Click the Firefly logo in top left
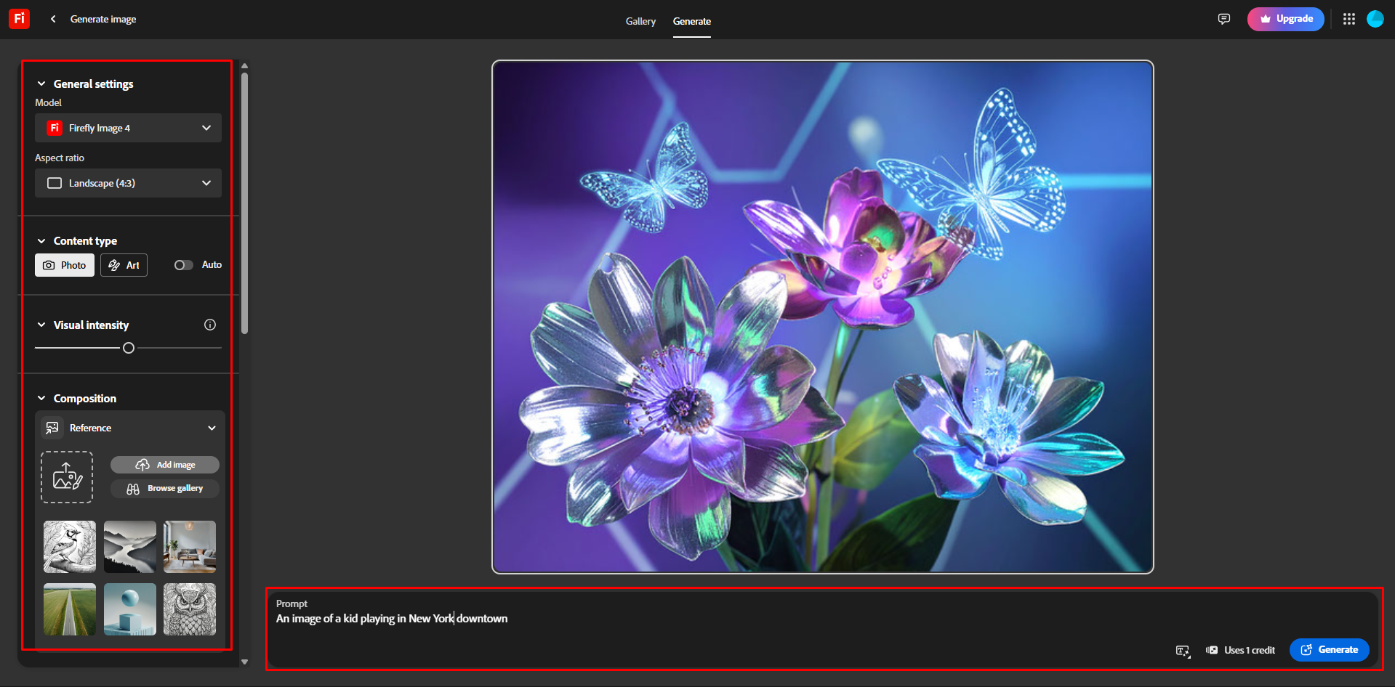 [x=19, y=18]
